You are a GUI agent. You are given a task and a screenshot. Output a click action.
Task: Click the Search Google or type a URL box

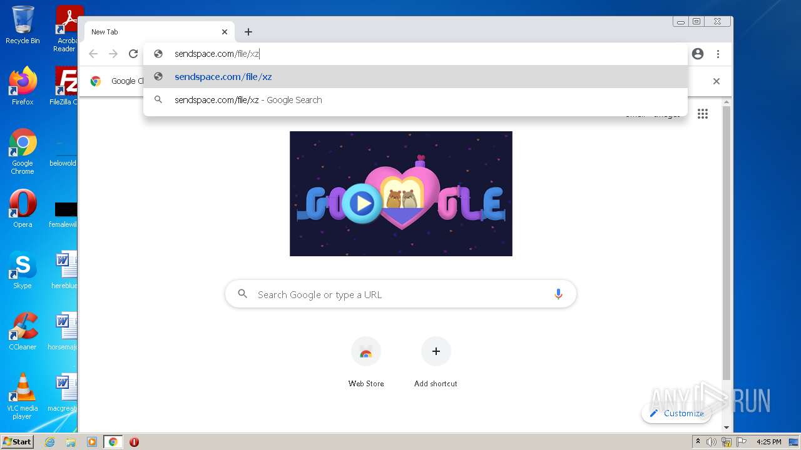click(x=400, y=294)
